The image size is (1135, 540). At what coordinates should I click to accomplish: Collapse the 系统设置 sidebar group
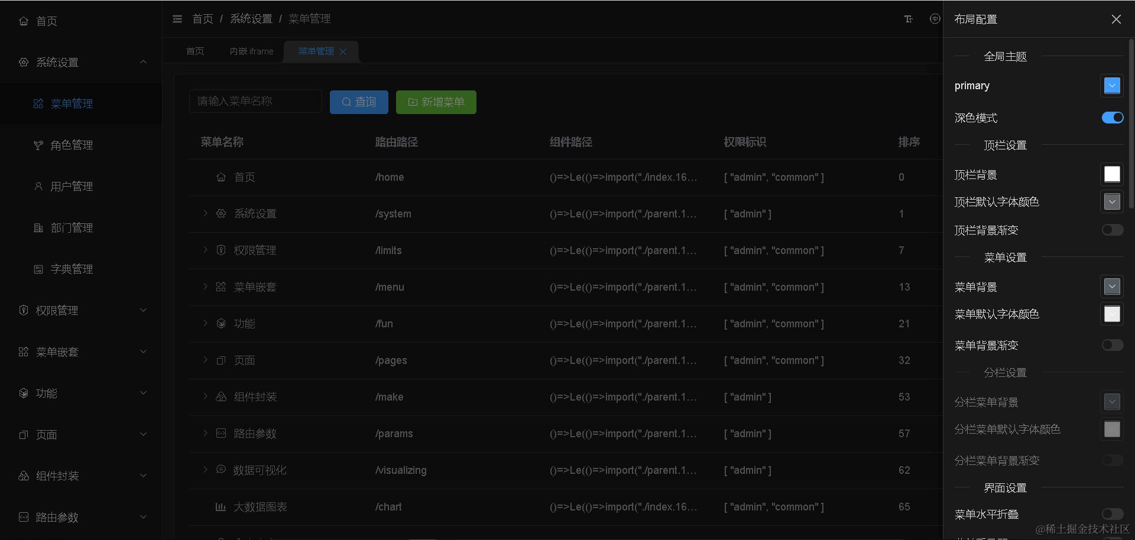pyautogui.click(x=143, y=62)
